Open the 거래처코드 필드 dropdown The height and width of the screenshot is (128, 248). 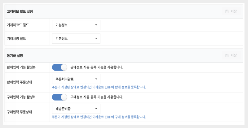coord(76,25)
